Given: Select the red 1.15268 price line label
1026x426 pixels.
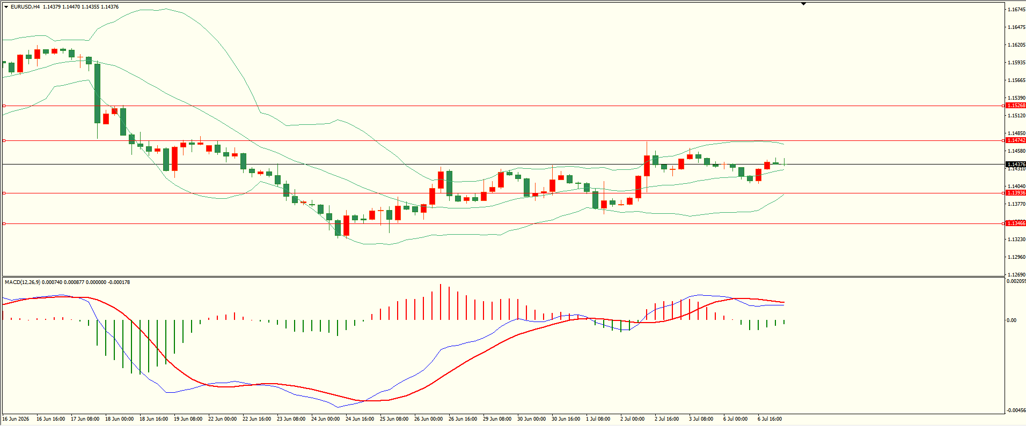Looking at the screenshot, I should click(1016, 106).
